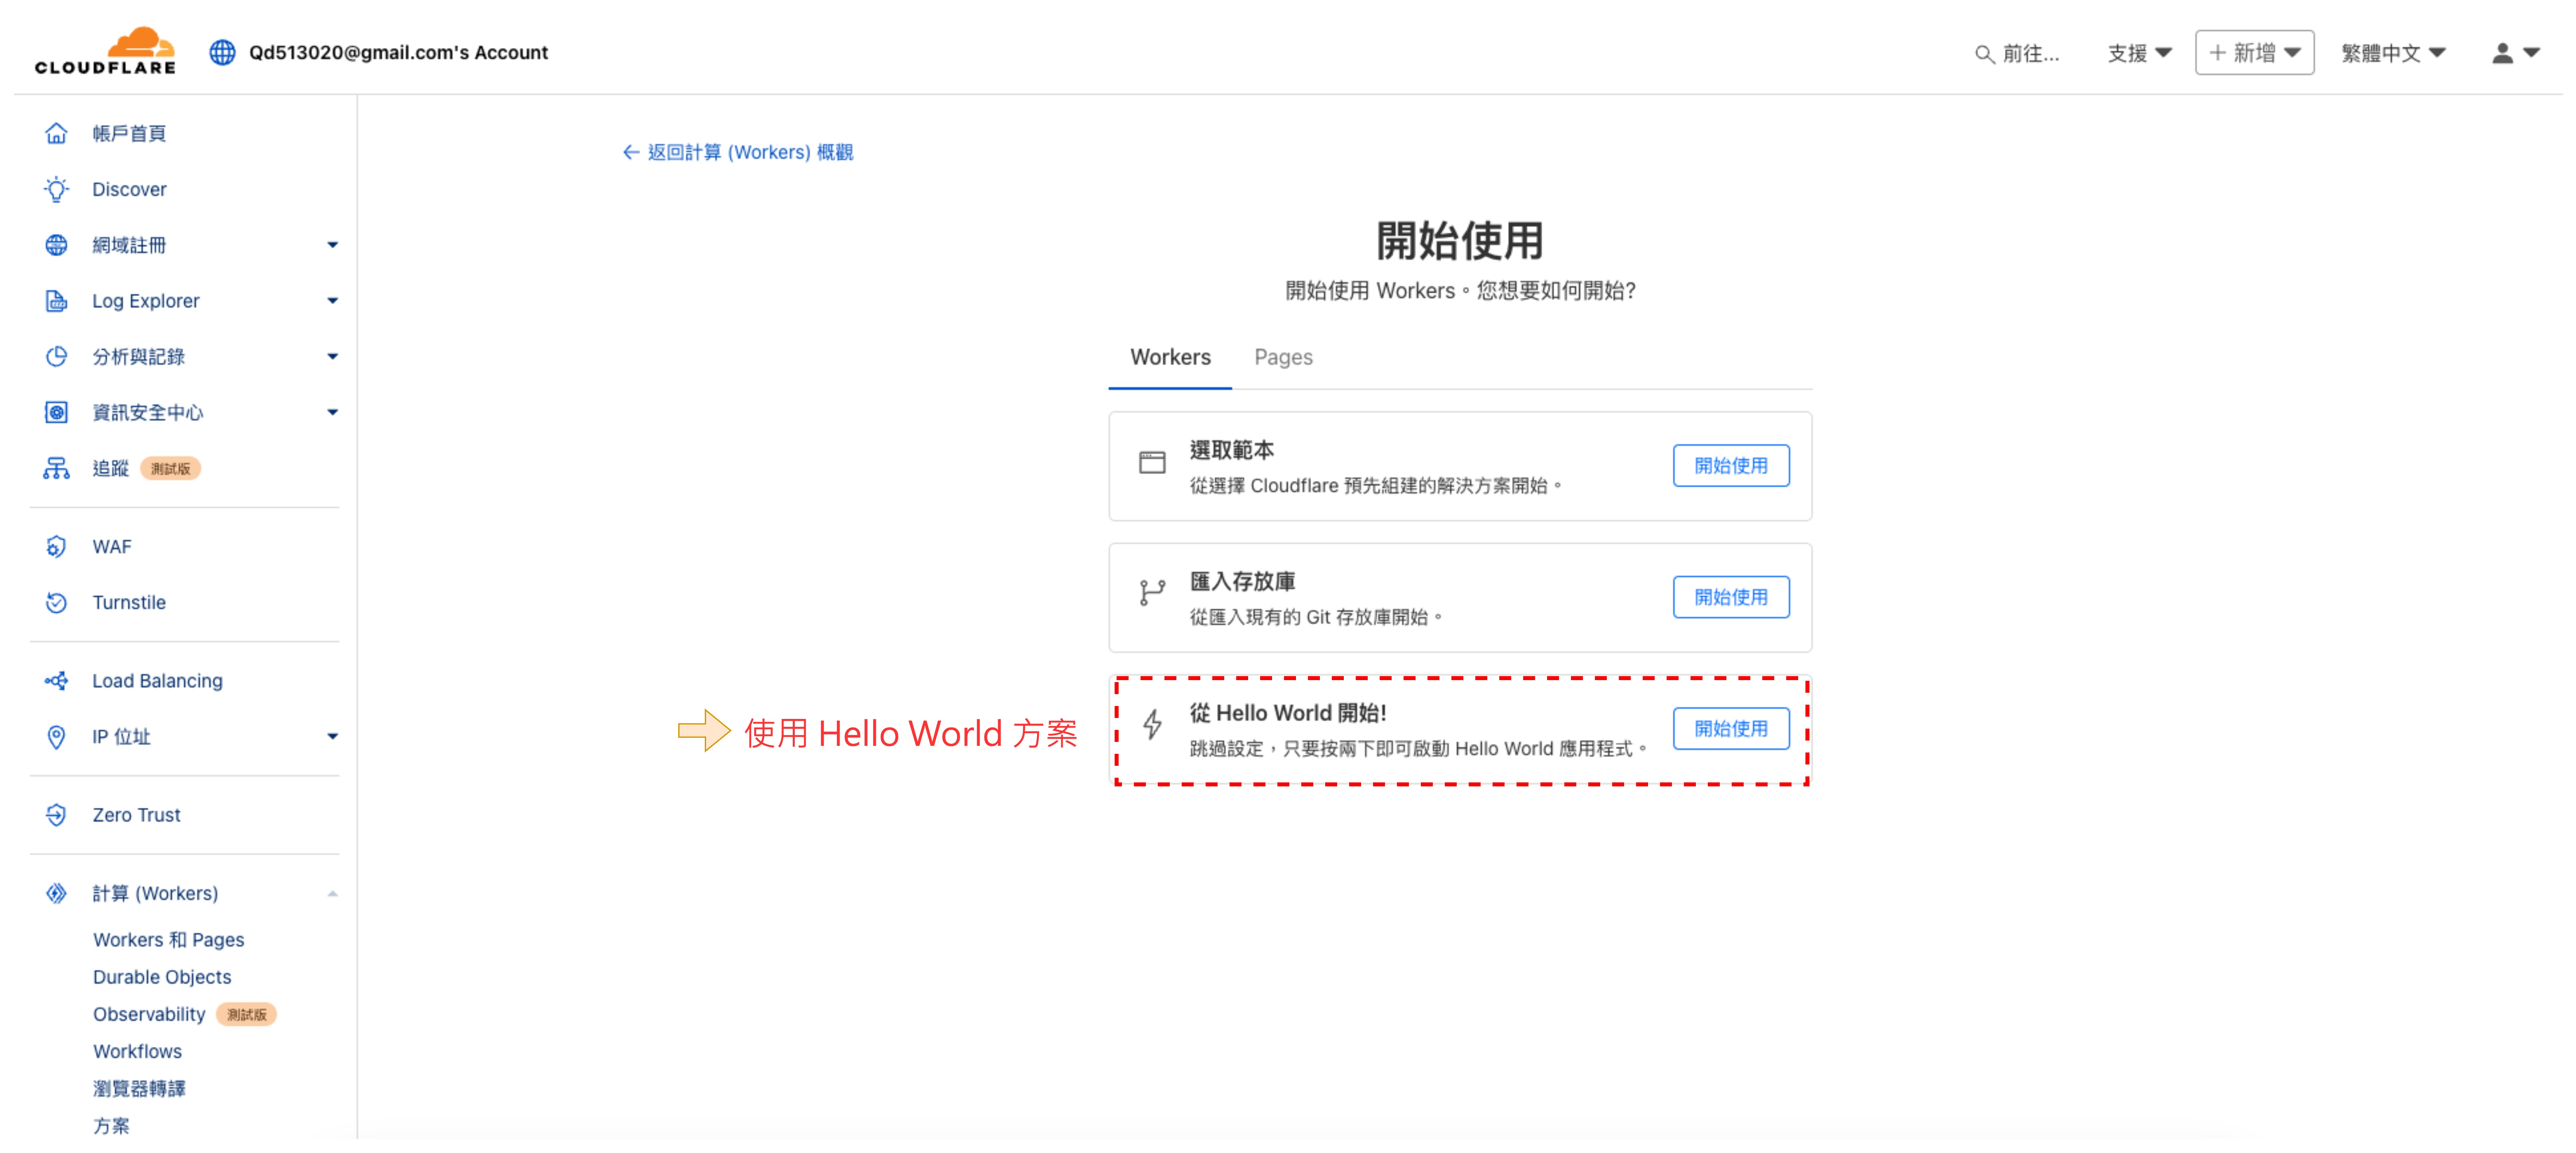The image size is (2576, 1153).
Task: Expand the 網域註冊 sidebar section
Action: pyautogui.click(x=332, y=245)
